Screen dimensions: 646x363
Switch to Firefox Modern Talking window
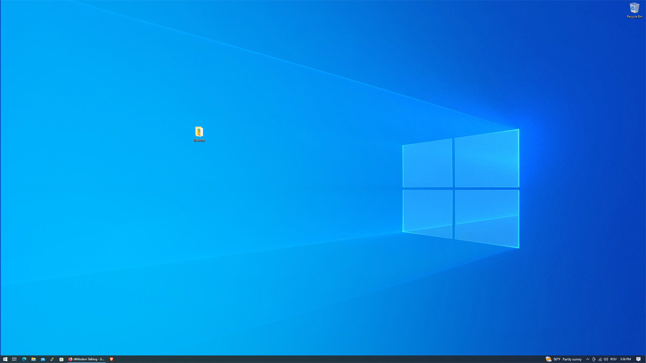tap(87, 359)
